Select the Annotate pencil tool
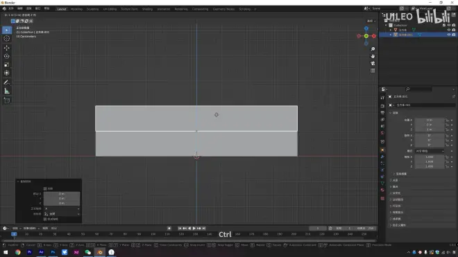 point(7,82)
